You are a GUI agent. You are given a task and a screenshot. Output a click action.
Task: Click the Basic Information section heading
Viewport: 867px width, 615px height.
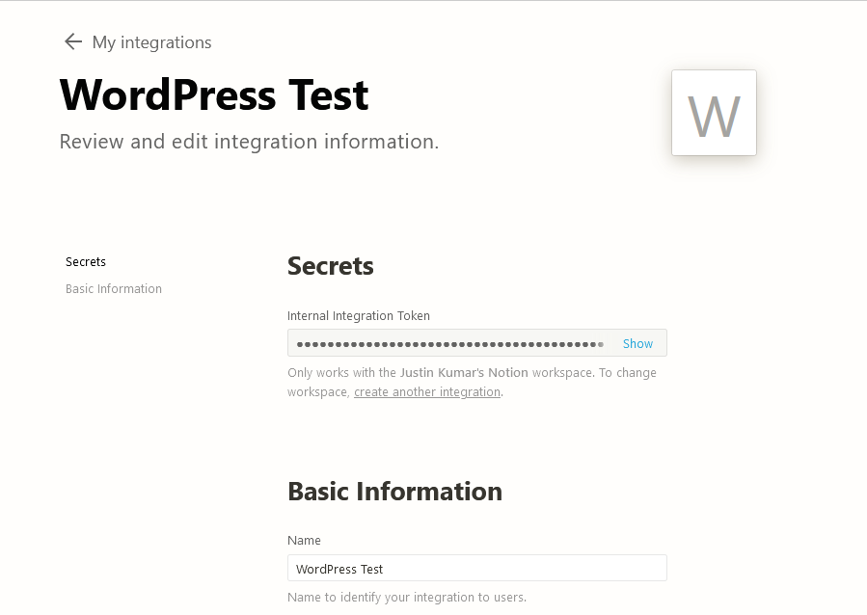pyautogui.click(x=394, y=492)
